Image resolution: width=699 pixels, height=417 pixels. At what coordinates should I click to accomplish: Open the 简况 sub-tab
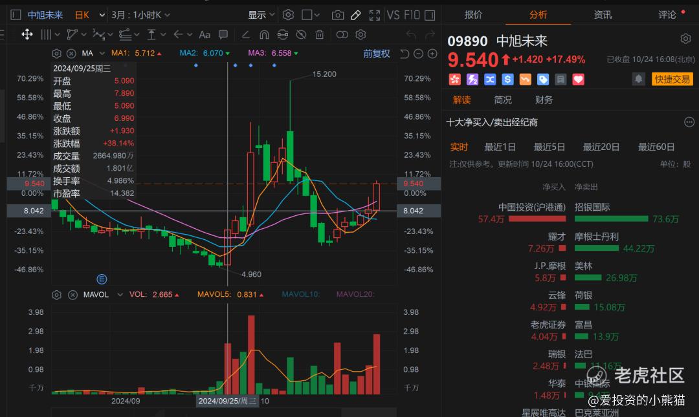pyautogui.click(x=503, y=100)
